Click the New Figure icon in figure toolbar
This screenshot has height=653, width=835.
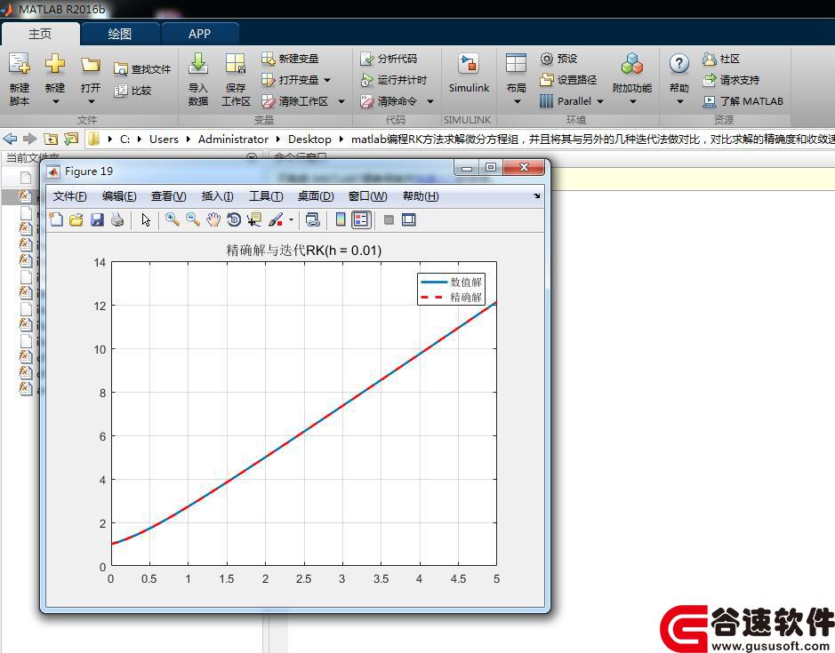click(x=56, y=219)
